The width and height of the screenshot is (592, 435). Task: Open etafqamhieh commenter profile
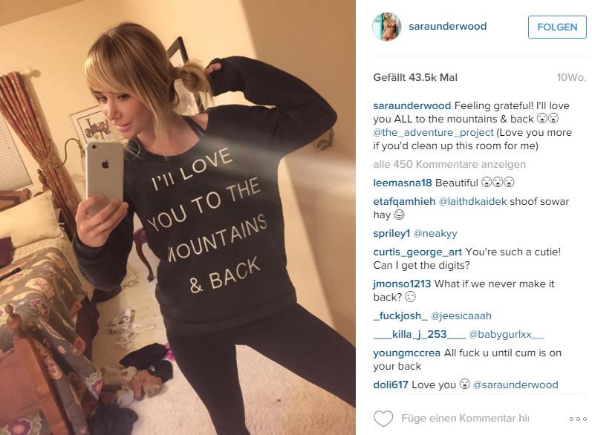pyautogui.click(x=404, y=201)
